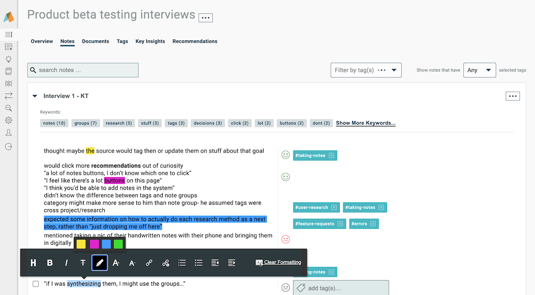Click the dotted-frame note icon in sidebar
Image resolution: width=535 pixels, height=295 pixels.
coord(8,83)
